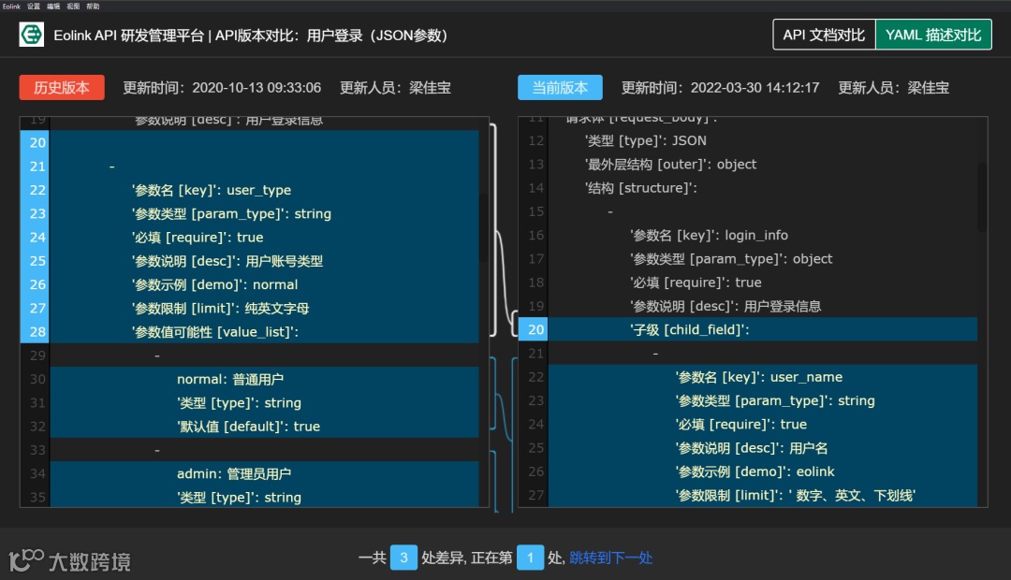Open the 设置 menu
1011x580 pixels.
[34, 6]
